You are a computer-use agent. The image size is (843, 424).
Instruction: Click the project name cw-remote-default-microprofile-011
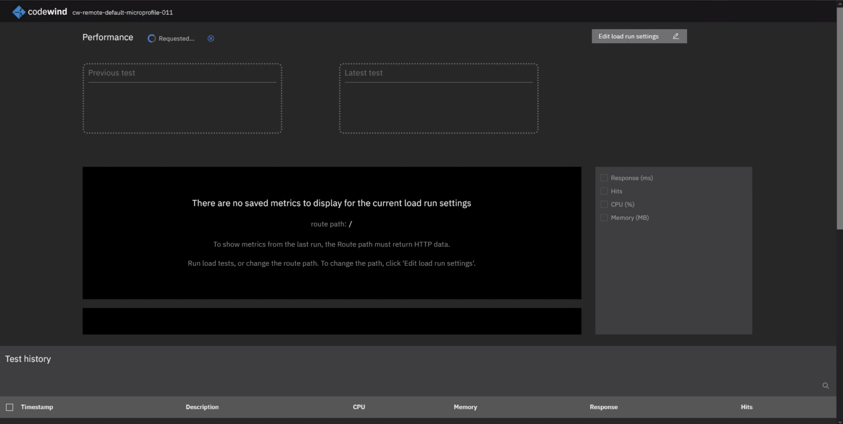click(x=122, y=12)
